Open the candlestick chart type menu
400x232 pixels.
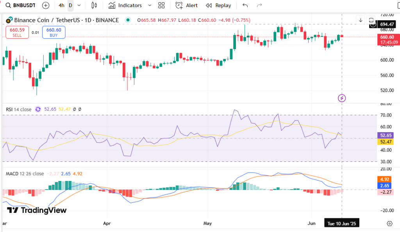tap(94, 5)
